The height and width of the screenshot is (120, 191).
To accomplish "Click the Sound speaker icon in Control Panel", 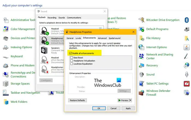I will coord(141,75).
